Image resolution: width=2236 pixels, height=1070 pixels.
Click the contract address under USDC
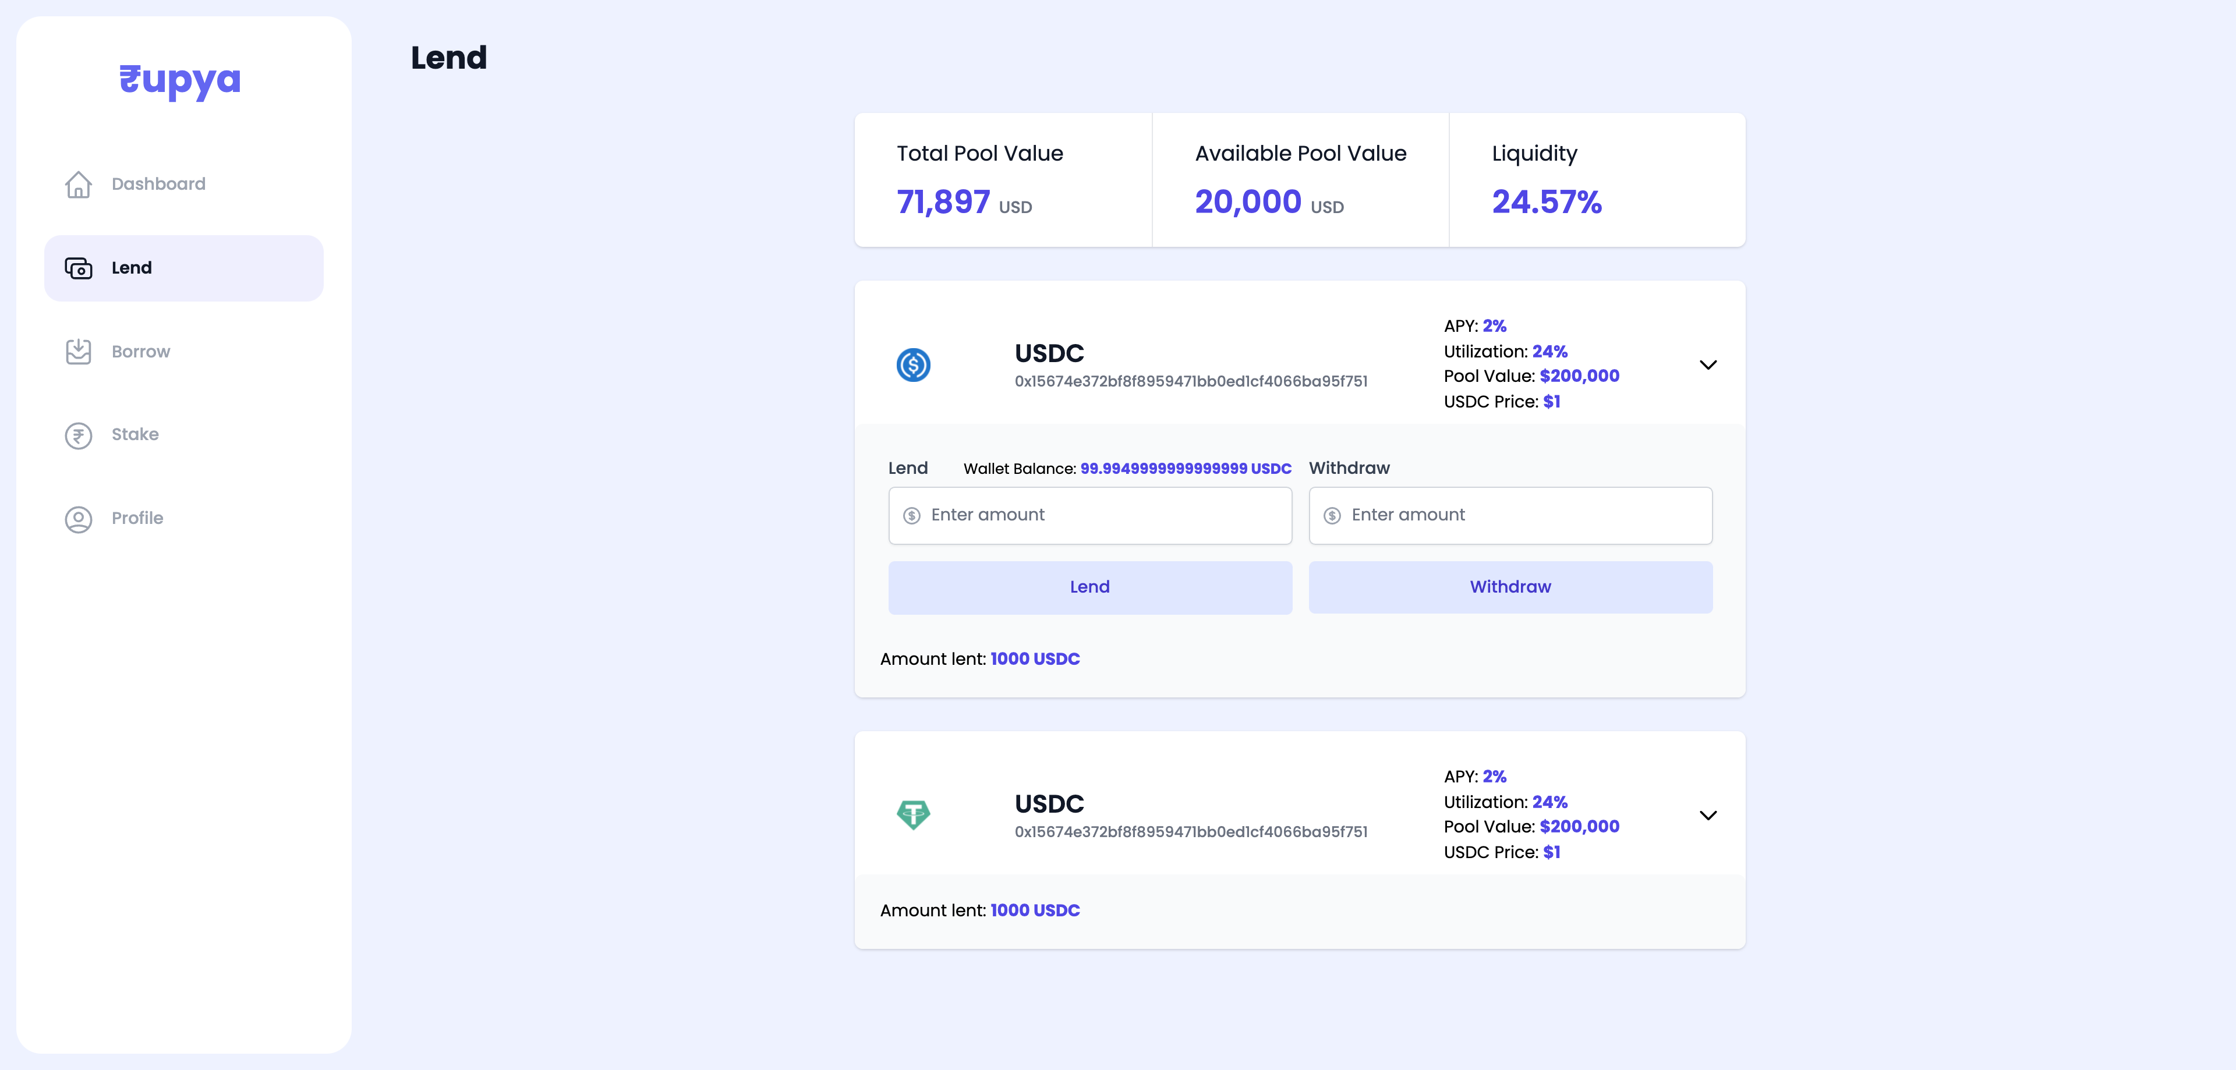pyautogui.click(x=1191, y=381)
